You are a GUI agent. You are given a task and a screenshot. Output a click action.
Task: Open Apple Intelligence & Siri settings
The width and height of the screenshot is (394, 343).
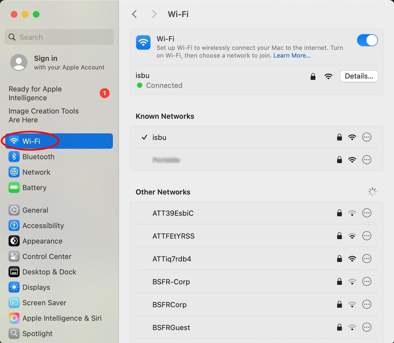(59, 318)
